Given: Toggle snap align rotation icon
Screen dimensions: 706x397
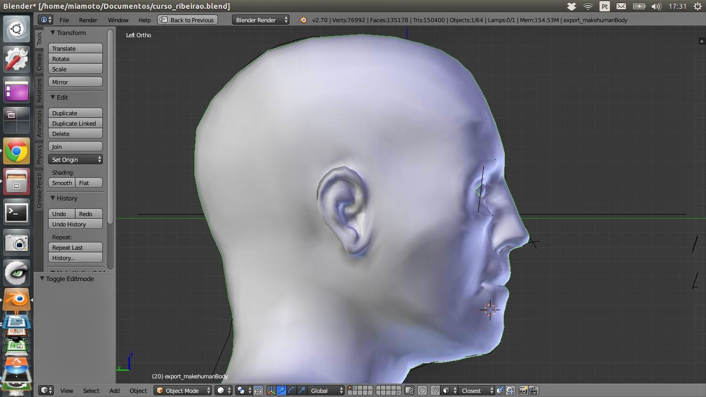Looking at the screenshot, I should 500,390.
